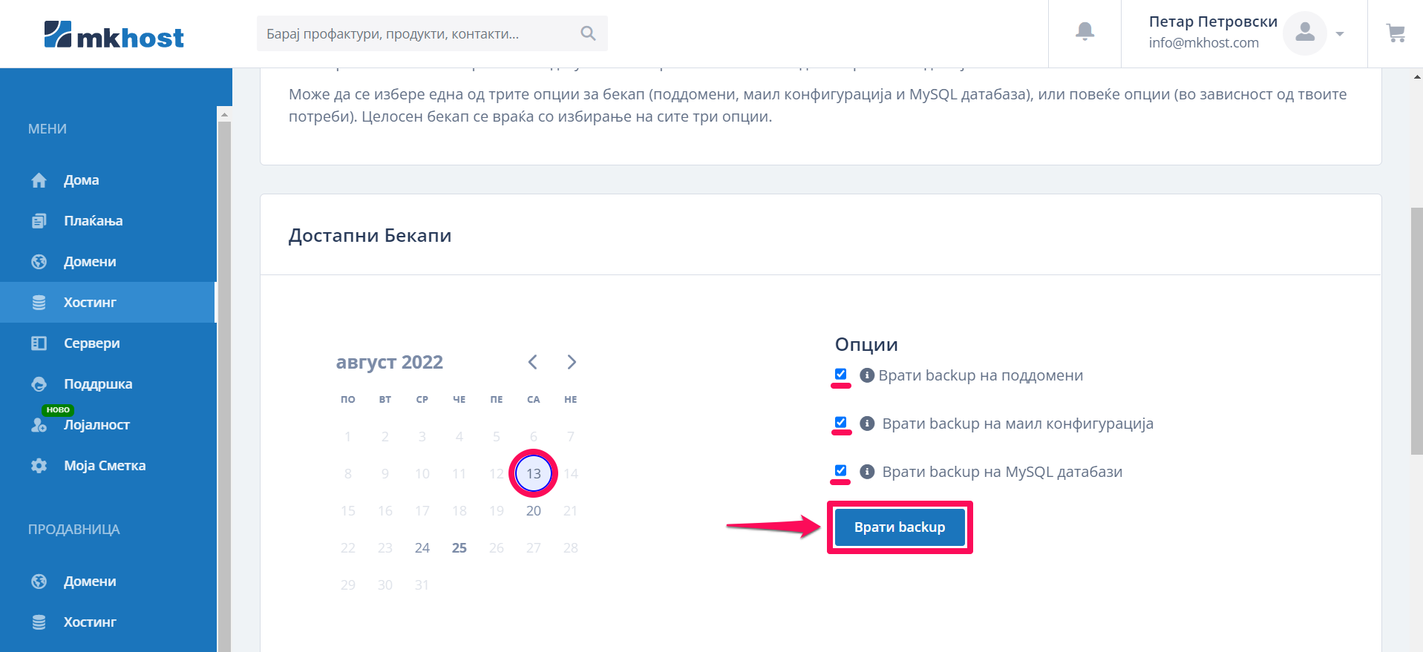This screenshot has width=1423, height=652.
Task: Click the user avatar icon
Action: click(1304, 33)
